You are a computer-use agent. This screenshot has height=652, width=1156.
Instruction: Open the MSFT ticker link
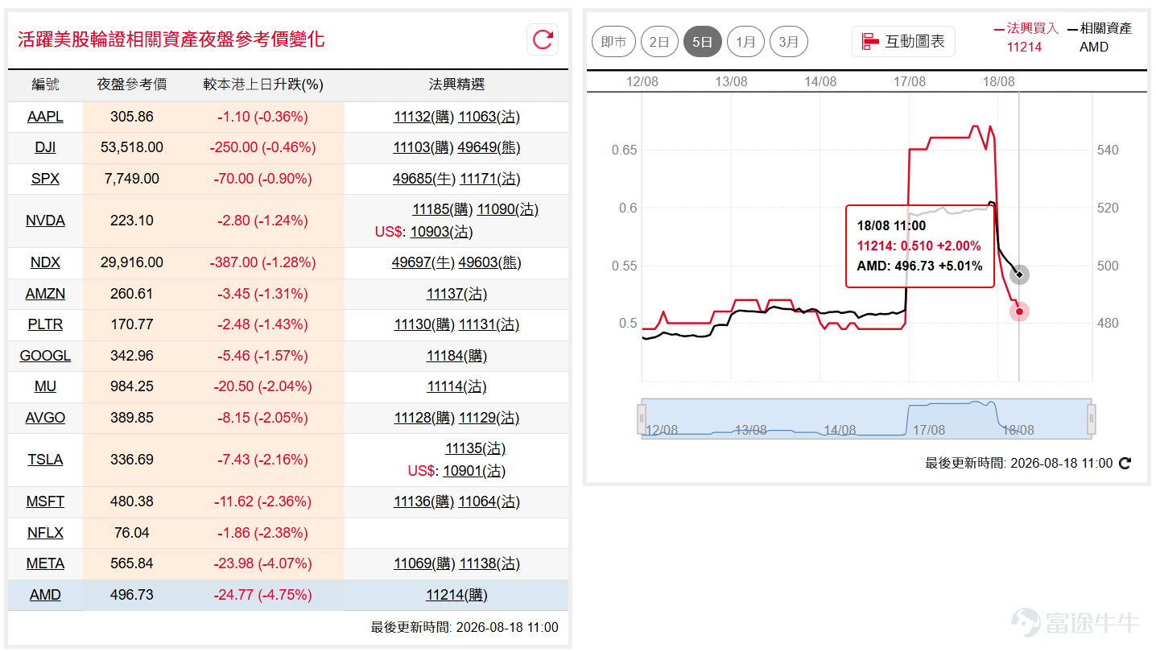(45, 501)
